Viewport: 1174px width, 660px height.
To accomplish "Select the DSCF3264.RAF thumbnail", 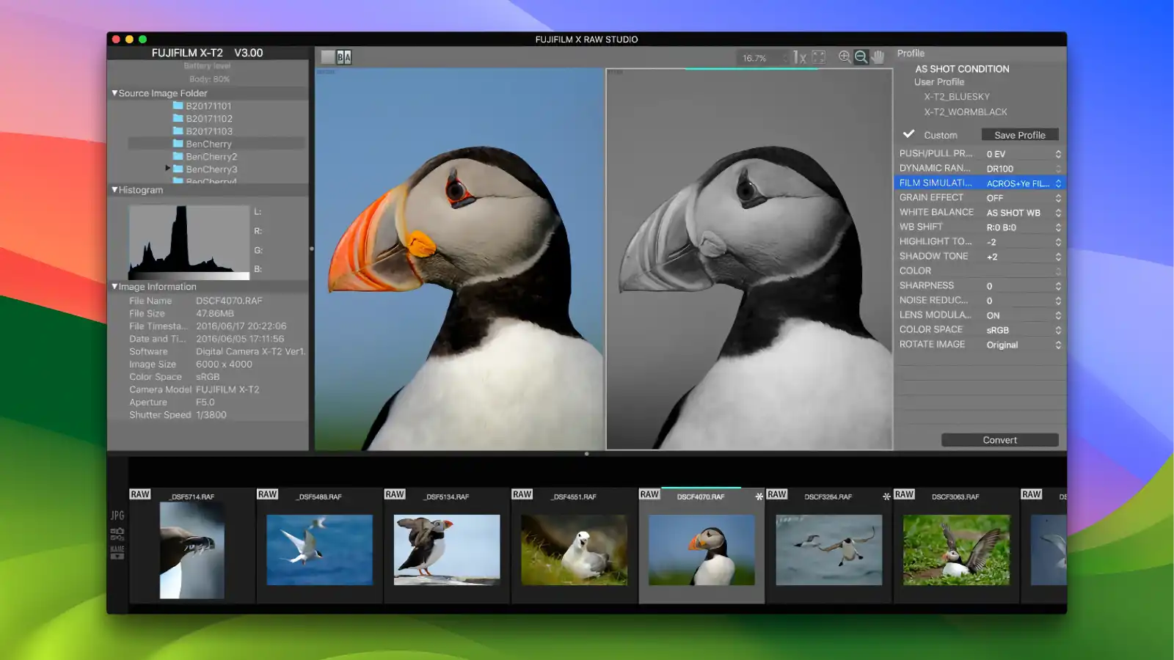I will click(828, 549).
